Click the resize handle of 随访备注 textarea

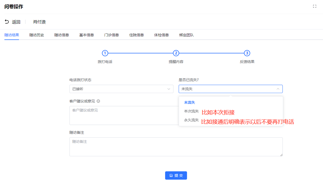[282, 155]
